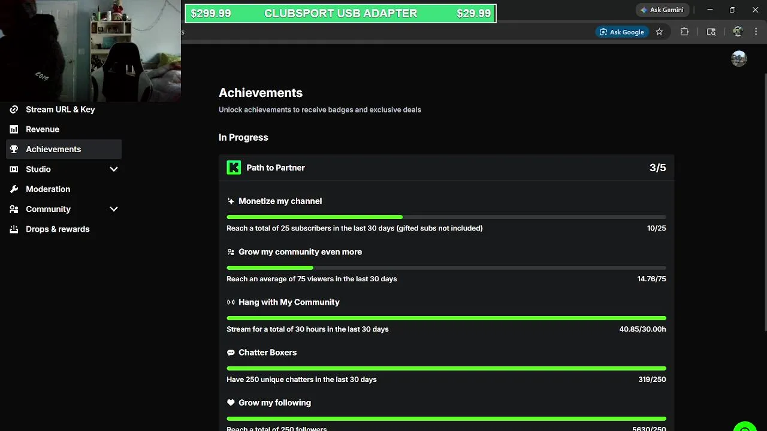Image resolution: width=767 pixels, height=431 pixels.
Task: Click people icon beside Grow my community
Action: coord(231,252)
